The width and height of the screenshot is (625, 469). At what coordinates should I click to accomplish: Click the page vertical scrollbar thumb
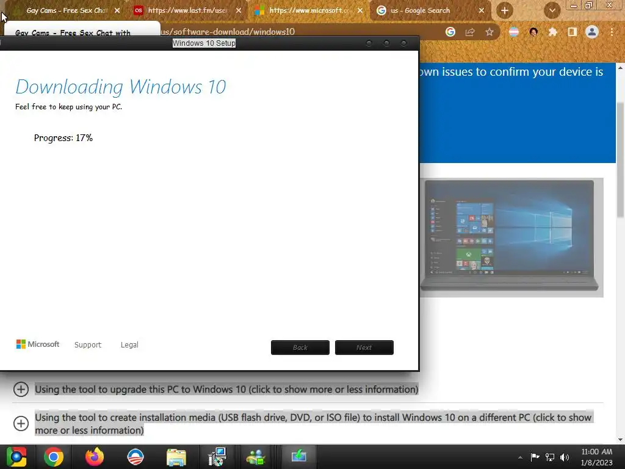click(620, 159)
